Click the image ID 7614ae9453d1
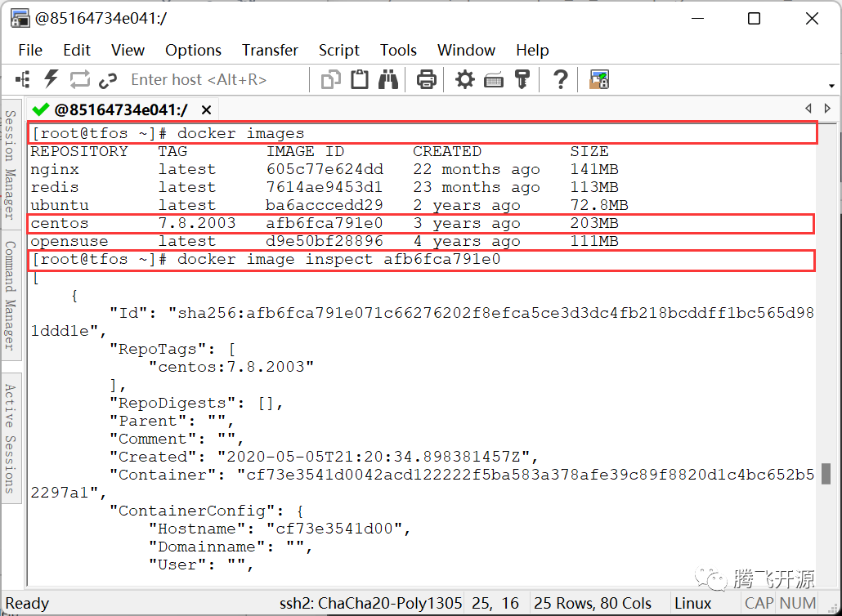This screenshot has width=842, height=616. [x=325, y=187]
